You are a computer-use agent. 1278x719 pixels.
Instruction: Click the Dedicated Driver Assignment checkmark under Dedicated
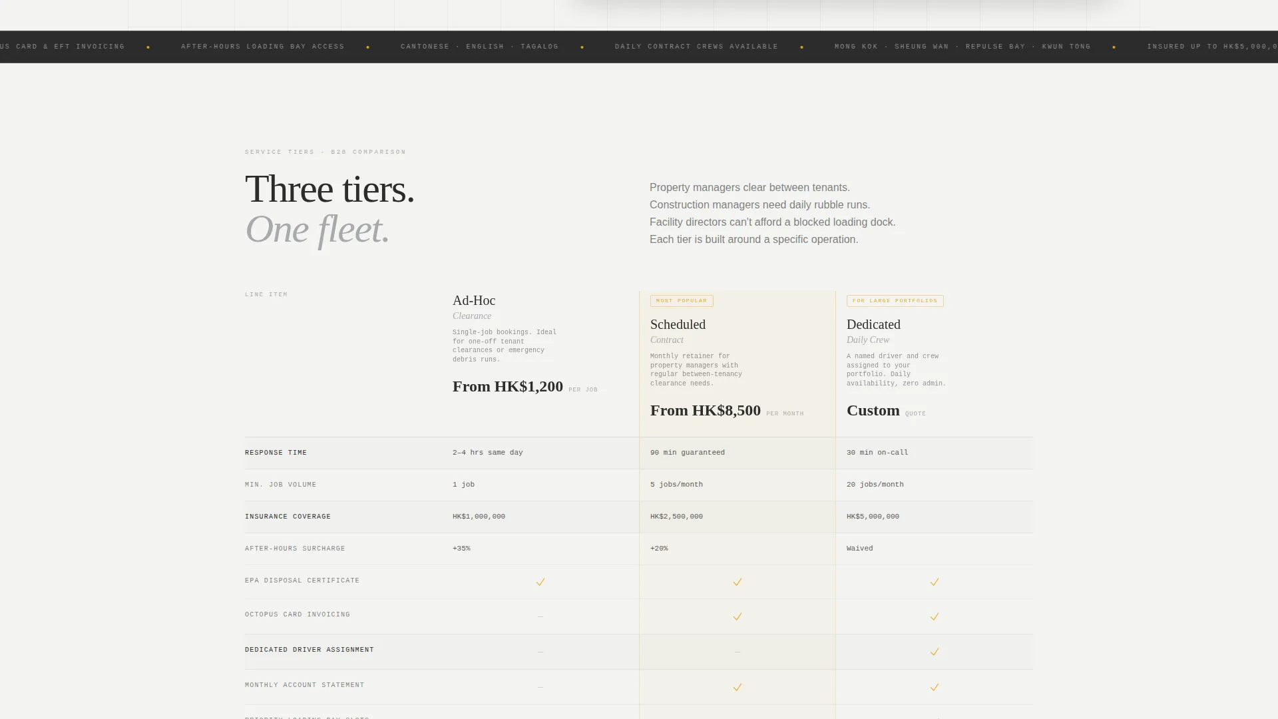point(935,652)
